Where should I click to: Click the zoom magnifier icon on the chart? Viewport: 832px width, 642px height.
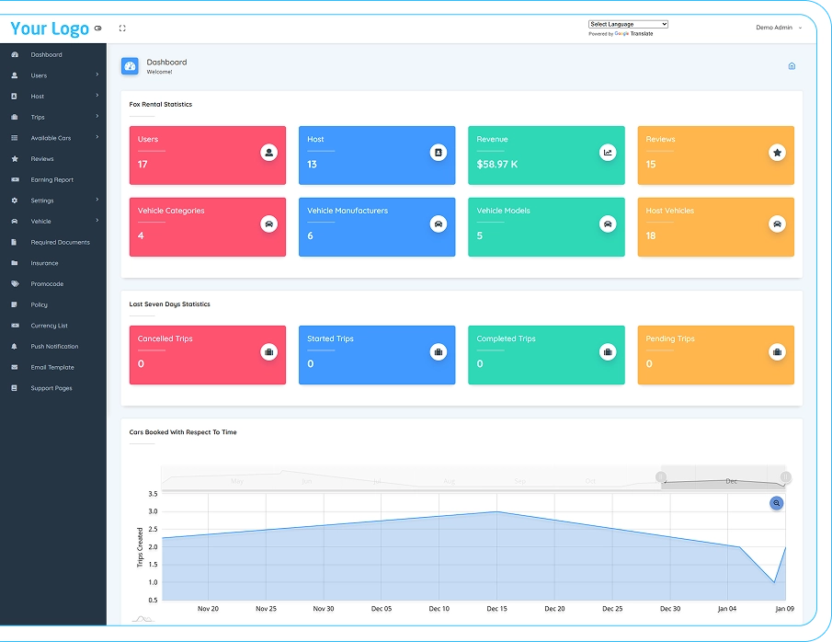click(x=777, y=503)
